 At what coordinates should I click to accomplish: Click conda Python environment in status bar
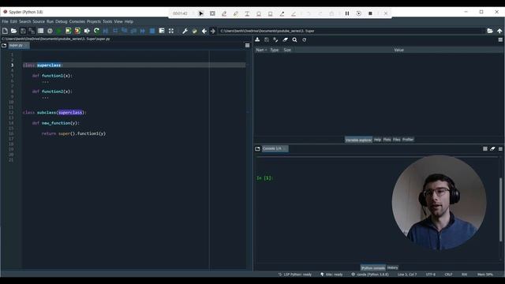tap(370, 275)
